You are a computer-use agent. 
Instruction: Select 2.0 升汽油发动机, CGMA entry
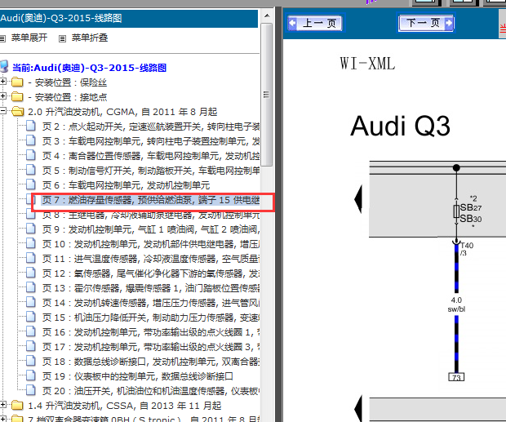(x=122, y=112)
